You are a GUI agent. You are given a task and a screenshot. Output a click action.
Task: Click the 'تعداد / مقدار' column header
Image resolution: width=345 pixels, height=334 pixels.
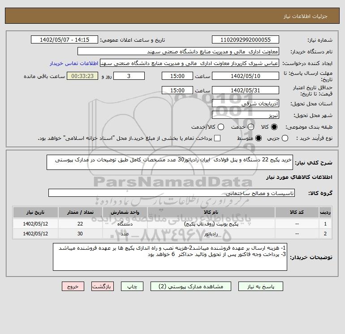pyautogui.click(x=80, y=212)
